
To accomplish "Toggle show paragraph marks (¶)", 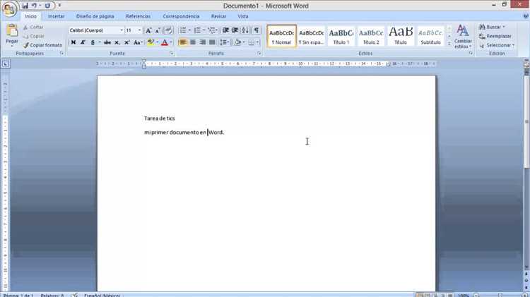I will [x=257, y=30].
